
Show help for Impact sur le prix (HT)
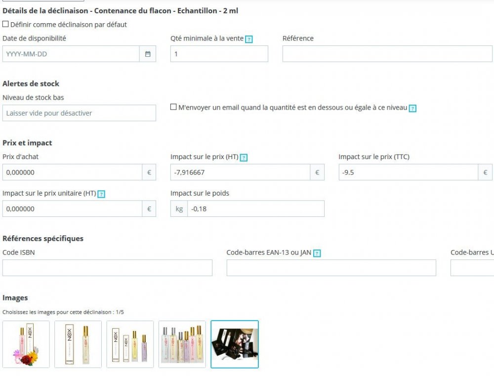click(x=244, y=158)
